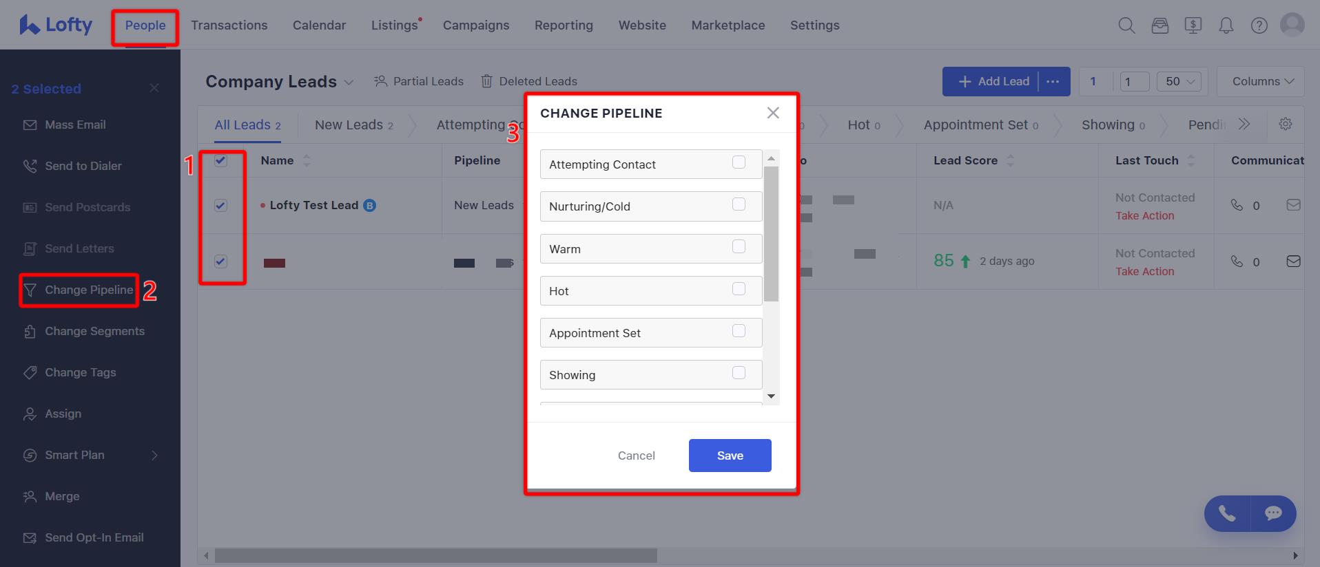
Task: Expand the Company Leads dropdown
Action: coord(349,82)
